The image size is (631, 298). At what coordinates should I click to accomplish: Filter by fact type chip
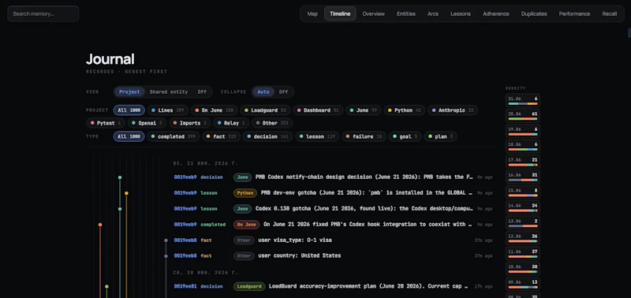point(221,136)
